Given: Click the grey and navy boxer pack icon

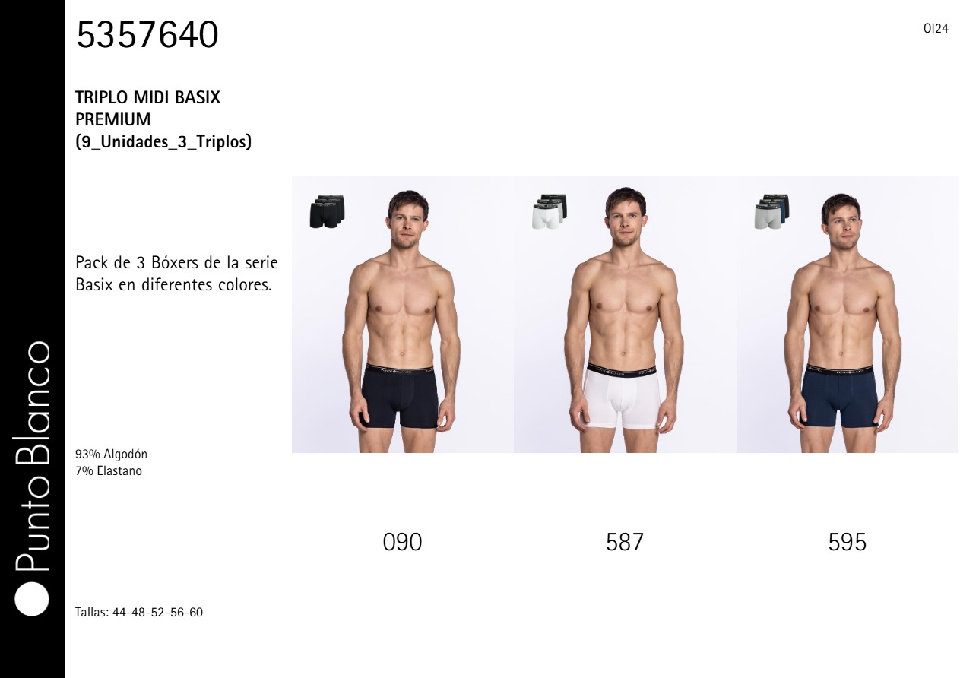Looking at the screenshot, I should [x=771, y=211].
